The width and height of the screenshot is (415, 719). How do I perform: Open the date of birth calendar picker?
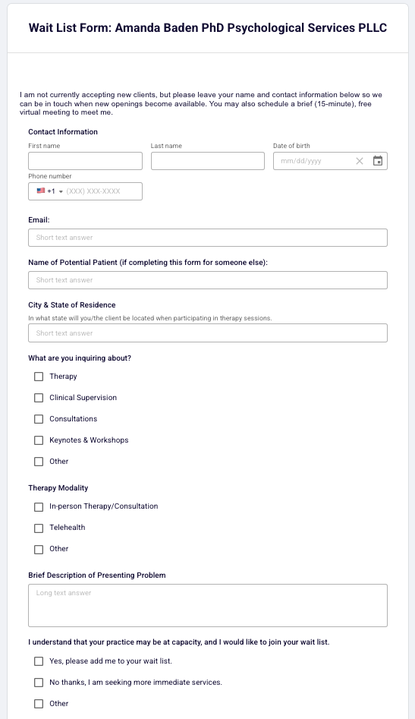click(377, 161)
